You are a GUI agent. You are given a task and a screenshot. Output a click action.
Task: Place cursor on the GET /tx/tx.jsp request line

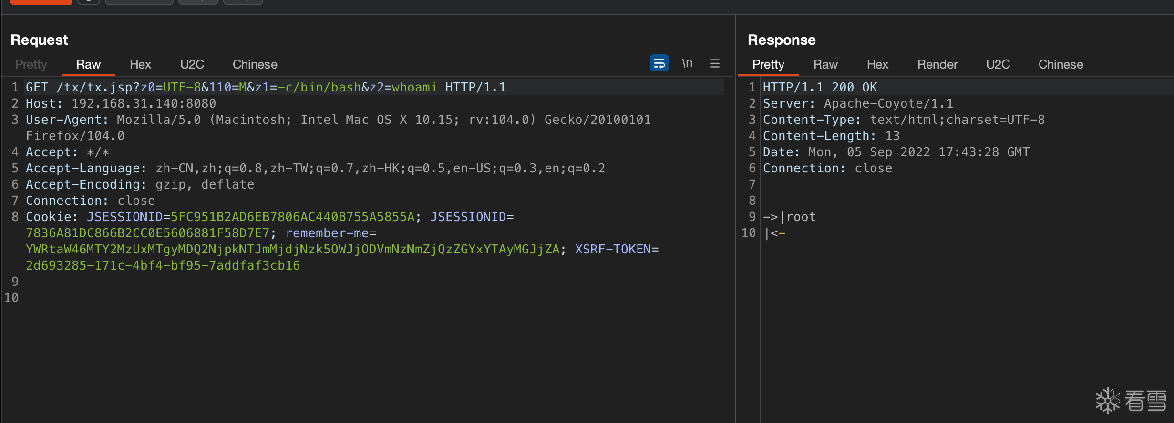(265, 87)
